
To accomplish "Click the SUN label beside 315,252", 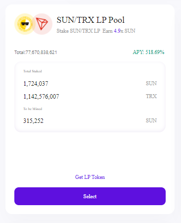I will coord(151,120).
